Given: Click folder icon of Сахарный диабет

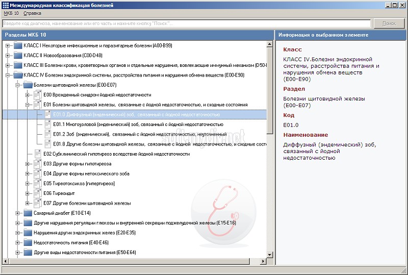Looking at the screenshot, I should coord(28,213).
